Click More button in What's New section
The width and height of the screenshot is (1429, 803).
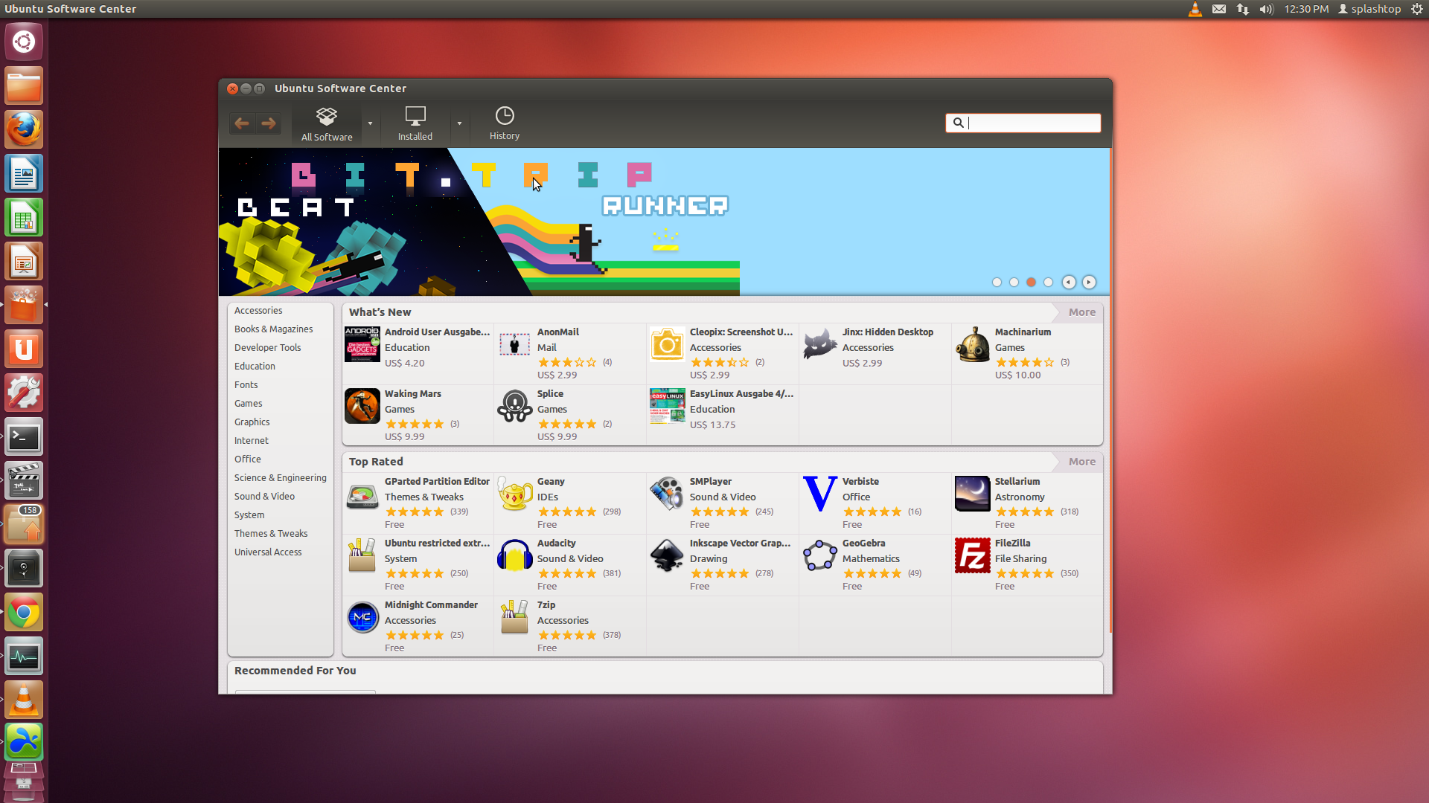point(1081,312)
